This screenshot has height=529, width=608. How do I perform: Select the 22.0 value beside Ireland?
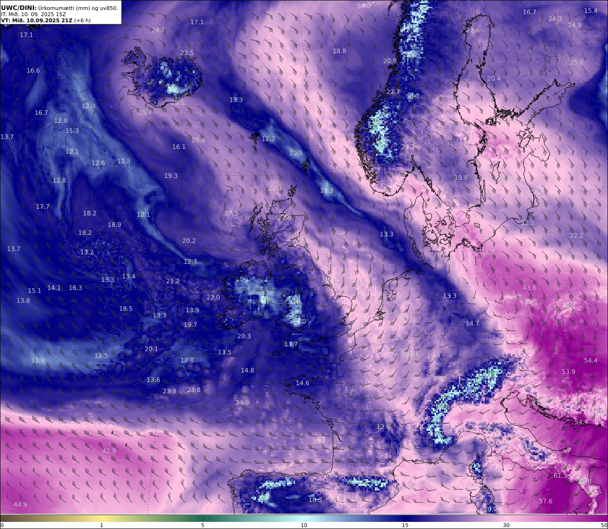[213, 297]
